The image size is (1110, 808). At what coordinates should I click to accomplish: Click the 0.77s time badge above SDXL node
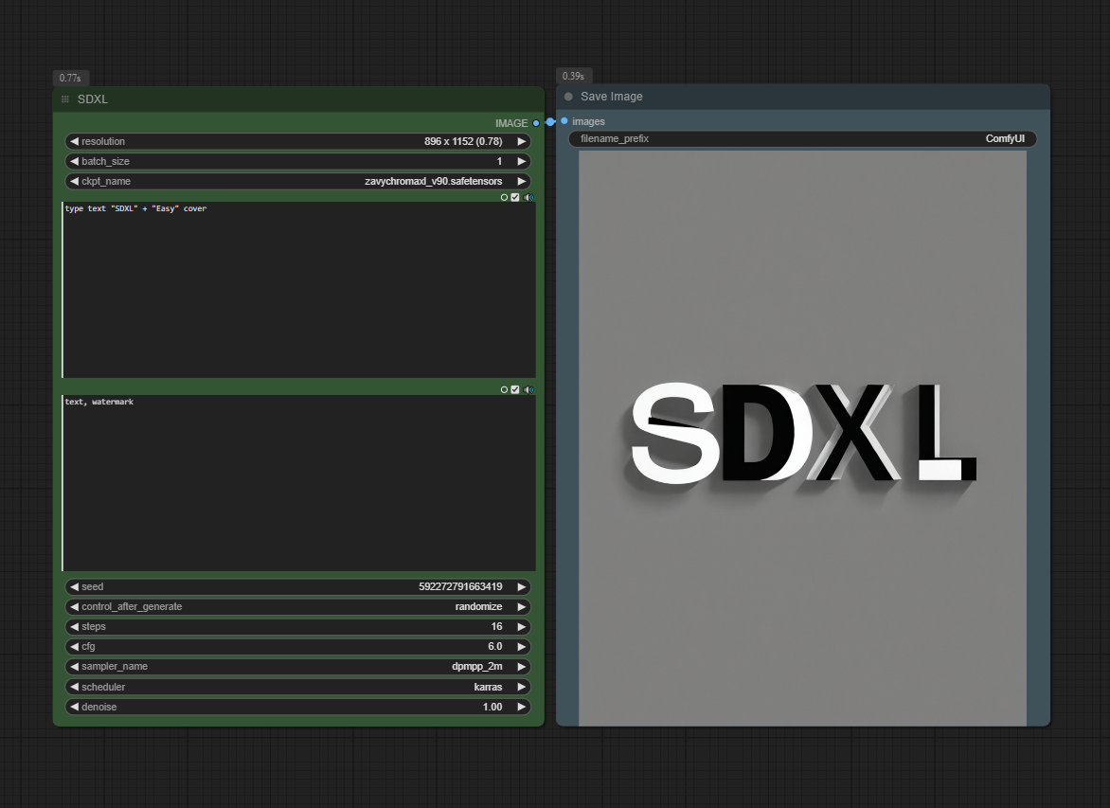(70, 78)
